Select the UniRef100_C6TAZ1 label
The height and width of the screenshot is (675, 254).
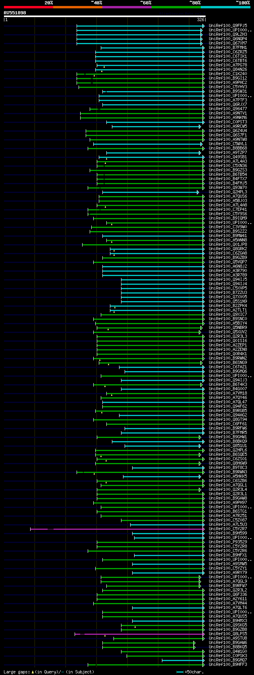pos(228,367)
